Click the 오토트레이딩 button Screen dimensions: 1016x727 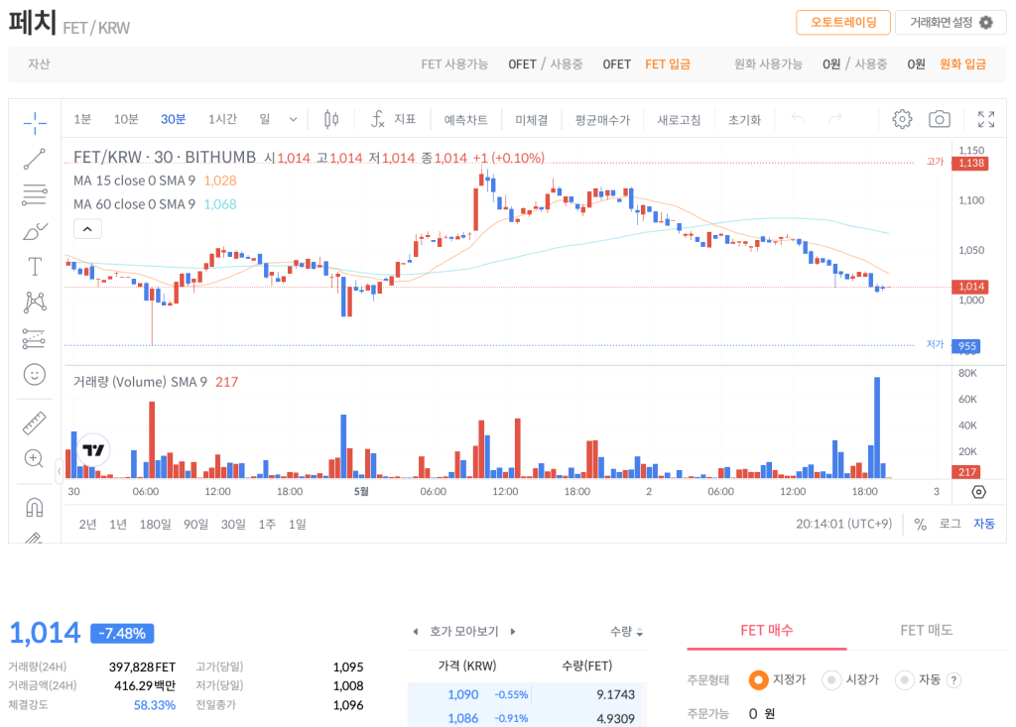[843, 23]
